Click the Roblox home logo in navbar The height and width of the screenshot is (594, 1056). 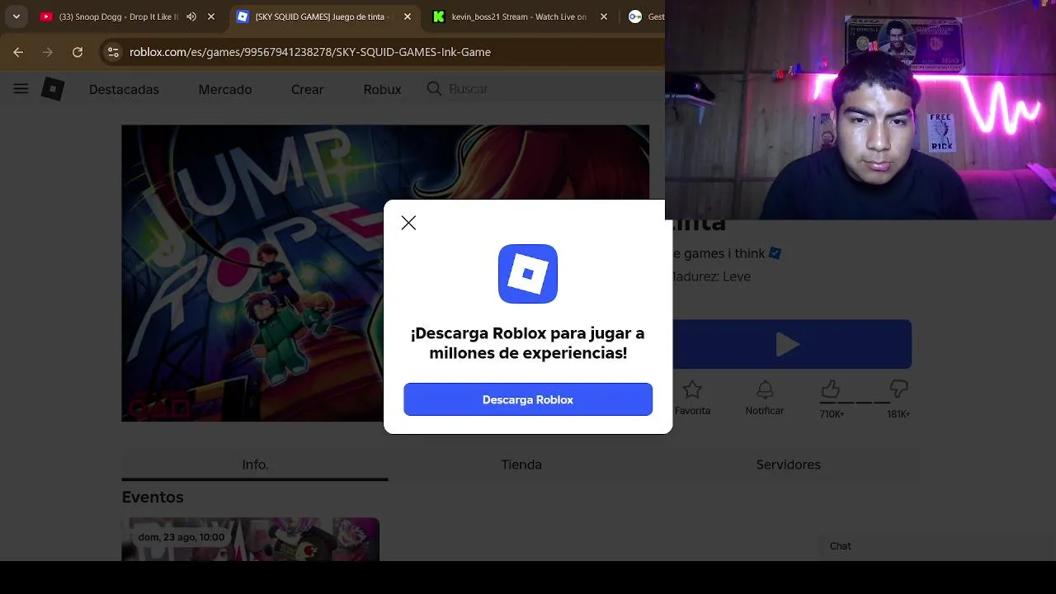(x=53, y=89)
